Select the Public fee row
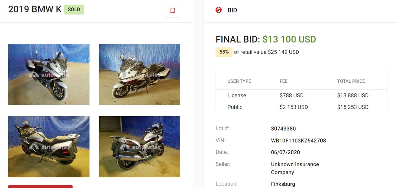This screenshot has height=188, width=397. [x=301, y=107]
